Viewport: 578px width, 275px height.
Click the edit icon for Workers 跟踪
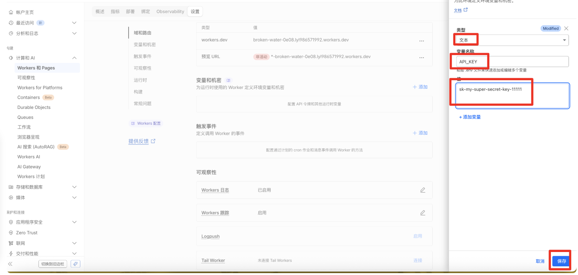click(x=423, y=213)
